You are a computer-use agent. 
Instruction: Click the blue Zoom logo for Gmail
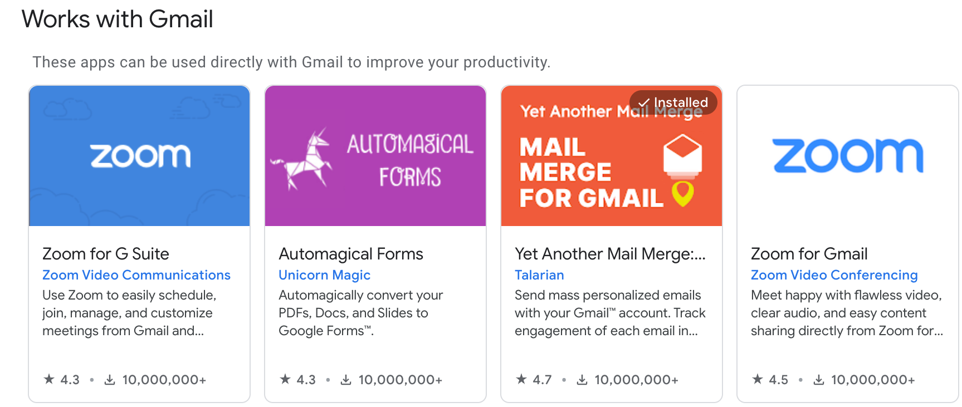tap(848, 156)
